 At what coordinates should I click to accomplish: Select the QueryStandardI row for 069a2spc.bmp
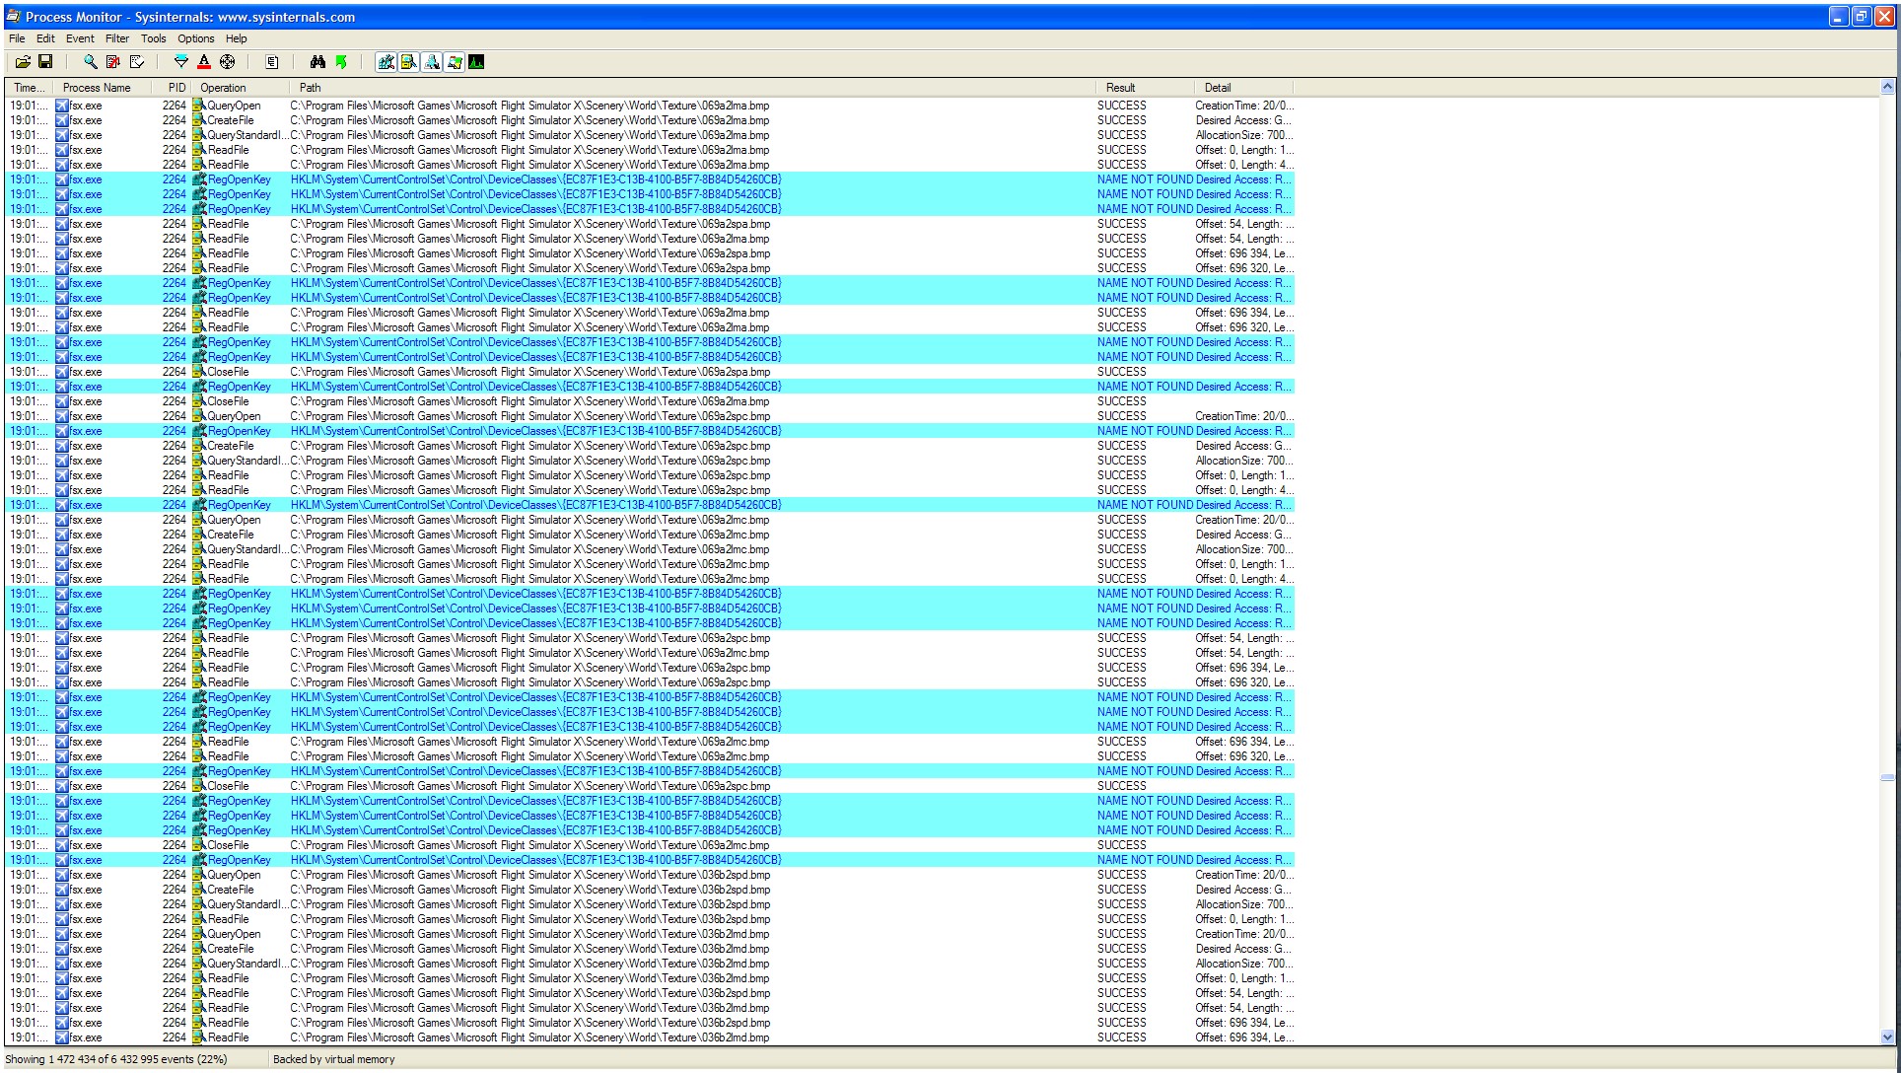(650, 461)
